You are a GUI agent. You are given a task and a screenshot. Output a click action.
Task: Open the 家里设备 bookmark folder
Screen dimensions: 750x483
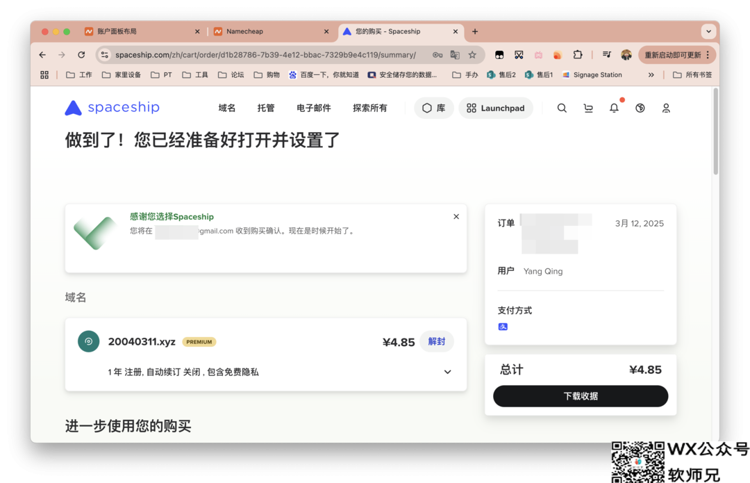tap(122, 74)
